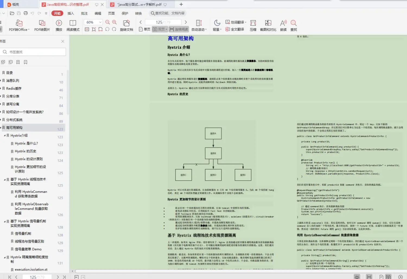Open the 压缩 compress tool
The image size is (407, 279).
pos(253,25)
